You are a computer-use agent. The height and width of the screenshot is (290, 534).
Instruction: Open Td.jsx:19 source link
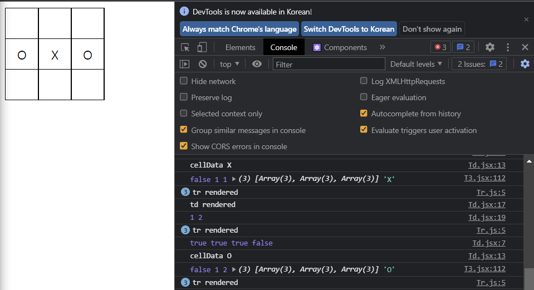click(487, 218)
